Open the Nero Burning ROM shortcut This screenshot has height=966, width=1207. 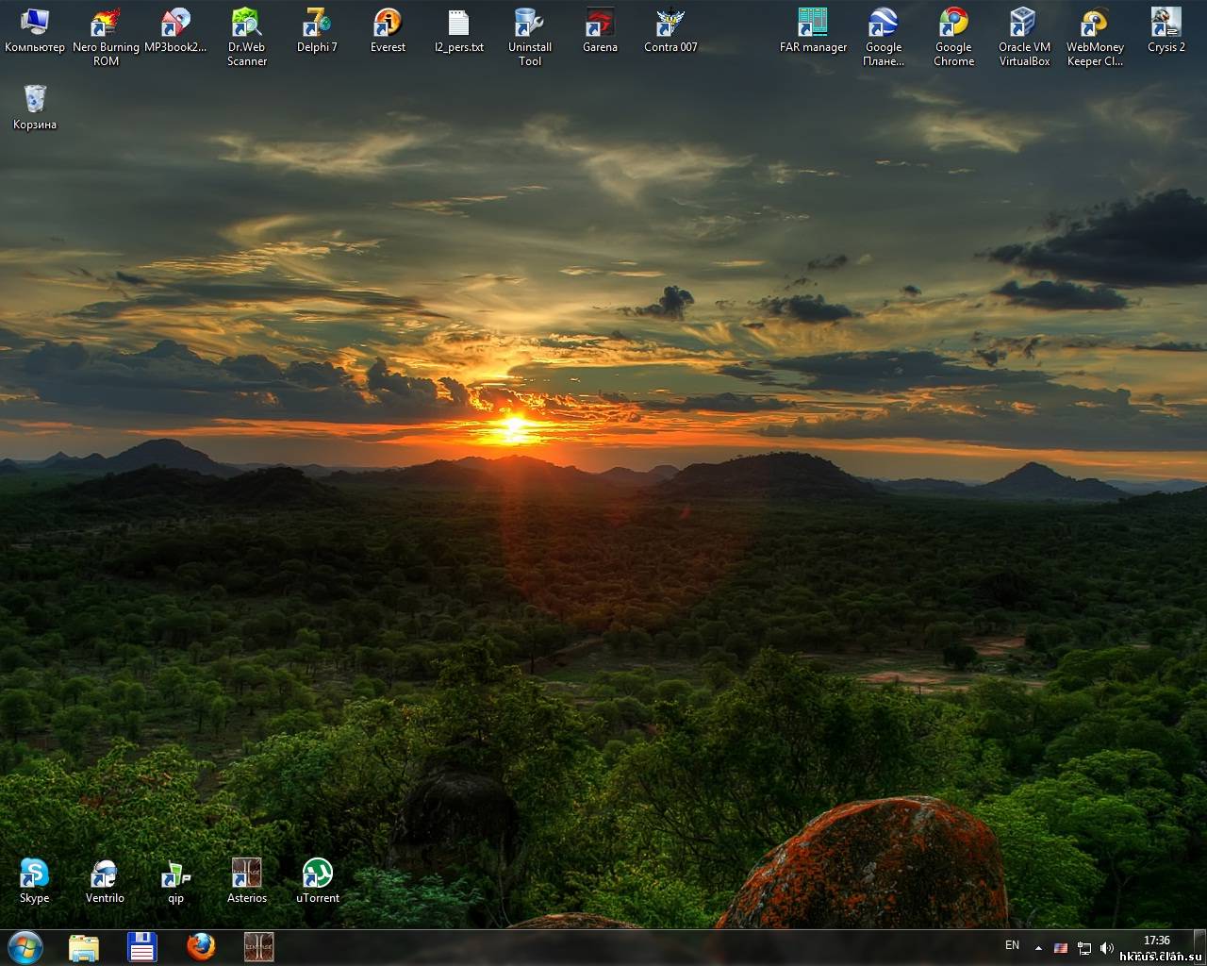106,24
